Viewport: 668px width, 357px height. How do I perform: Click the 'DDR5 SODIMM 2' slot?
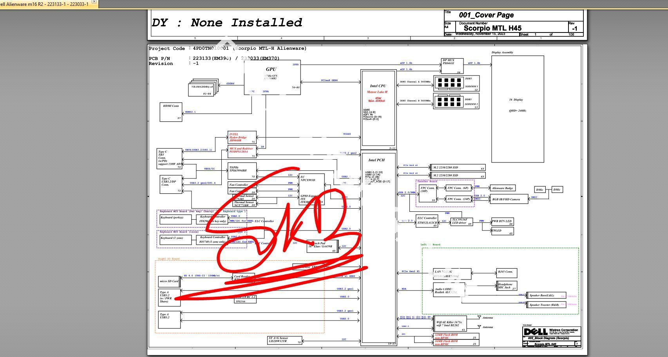[x=456, y=101]
